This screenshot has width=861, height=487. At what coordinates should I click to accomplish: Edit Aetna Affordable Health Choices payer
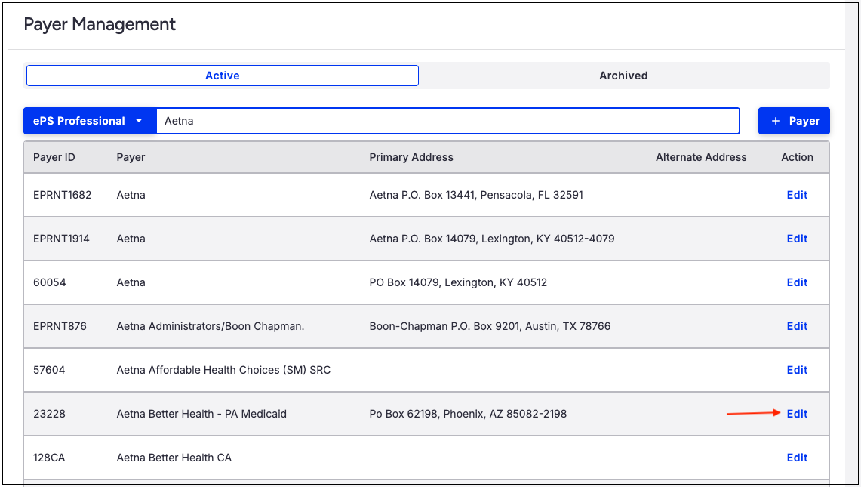coord(797,370)
